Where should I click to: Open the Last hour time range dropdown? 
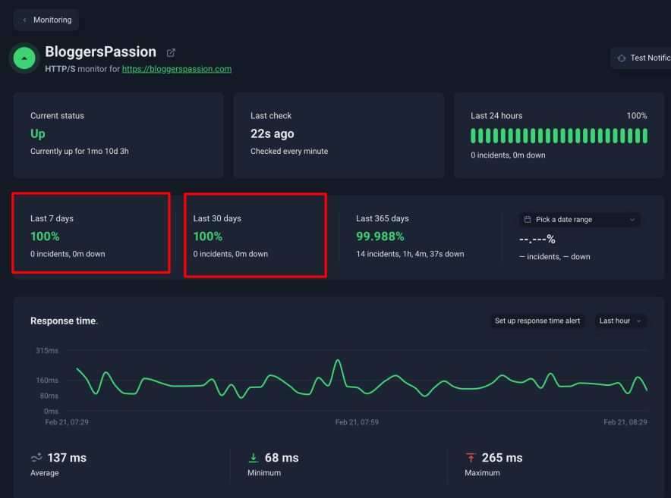620,321
